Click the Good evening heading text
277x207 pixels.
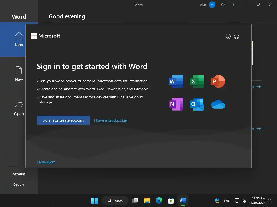(x=67, y=16)
